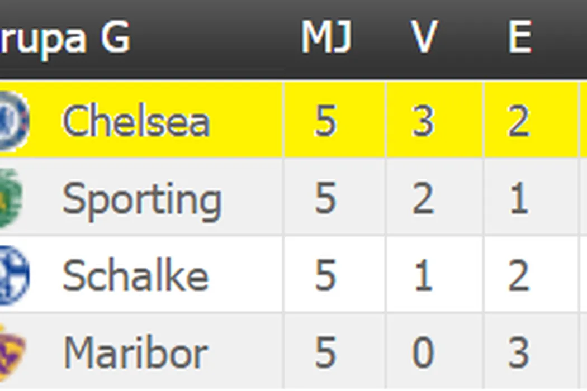587x391 pixels.
Task: Click the V column header
Action: (x=423, y=38)
